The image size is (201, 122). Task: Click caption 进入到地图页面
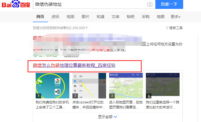[126, 105]
